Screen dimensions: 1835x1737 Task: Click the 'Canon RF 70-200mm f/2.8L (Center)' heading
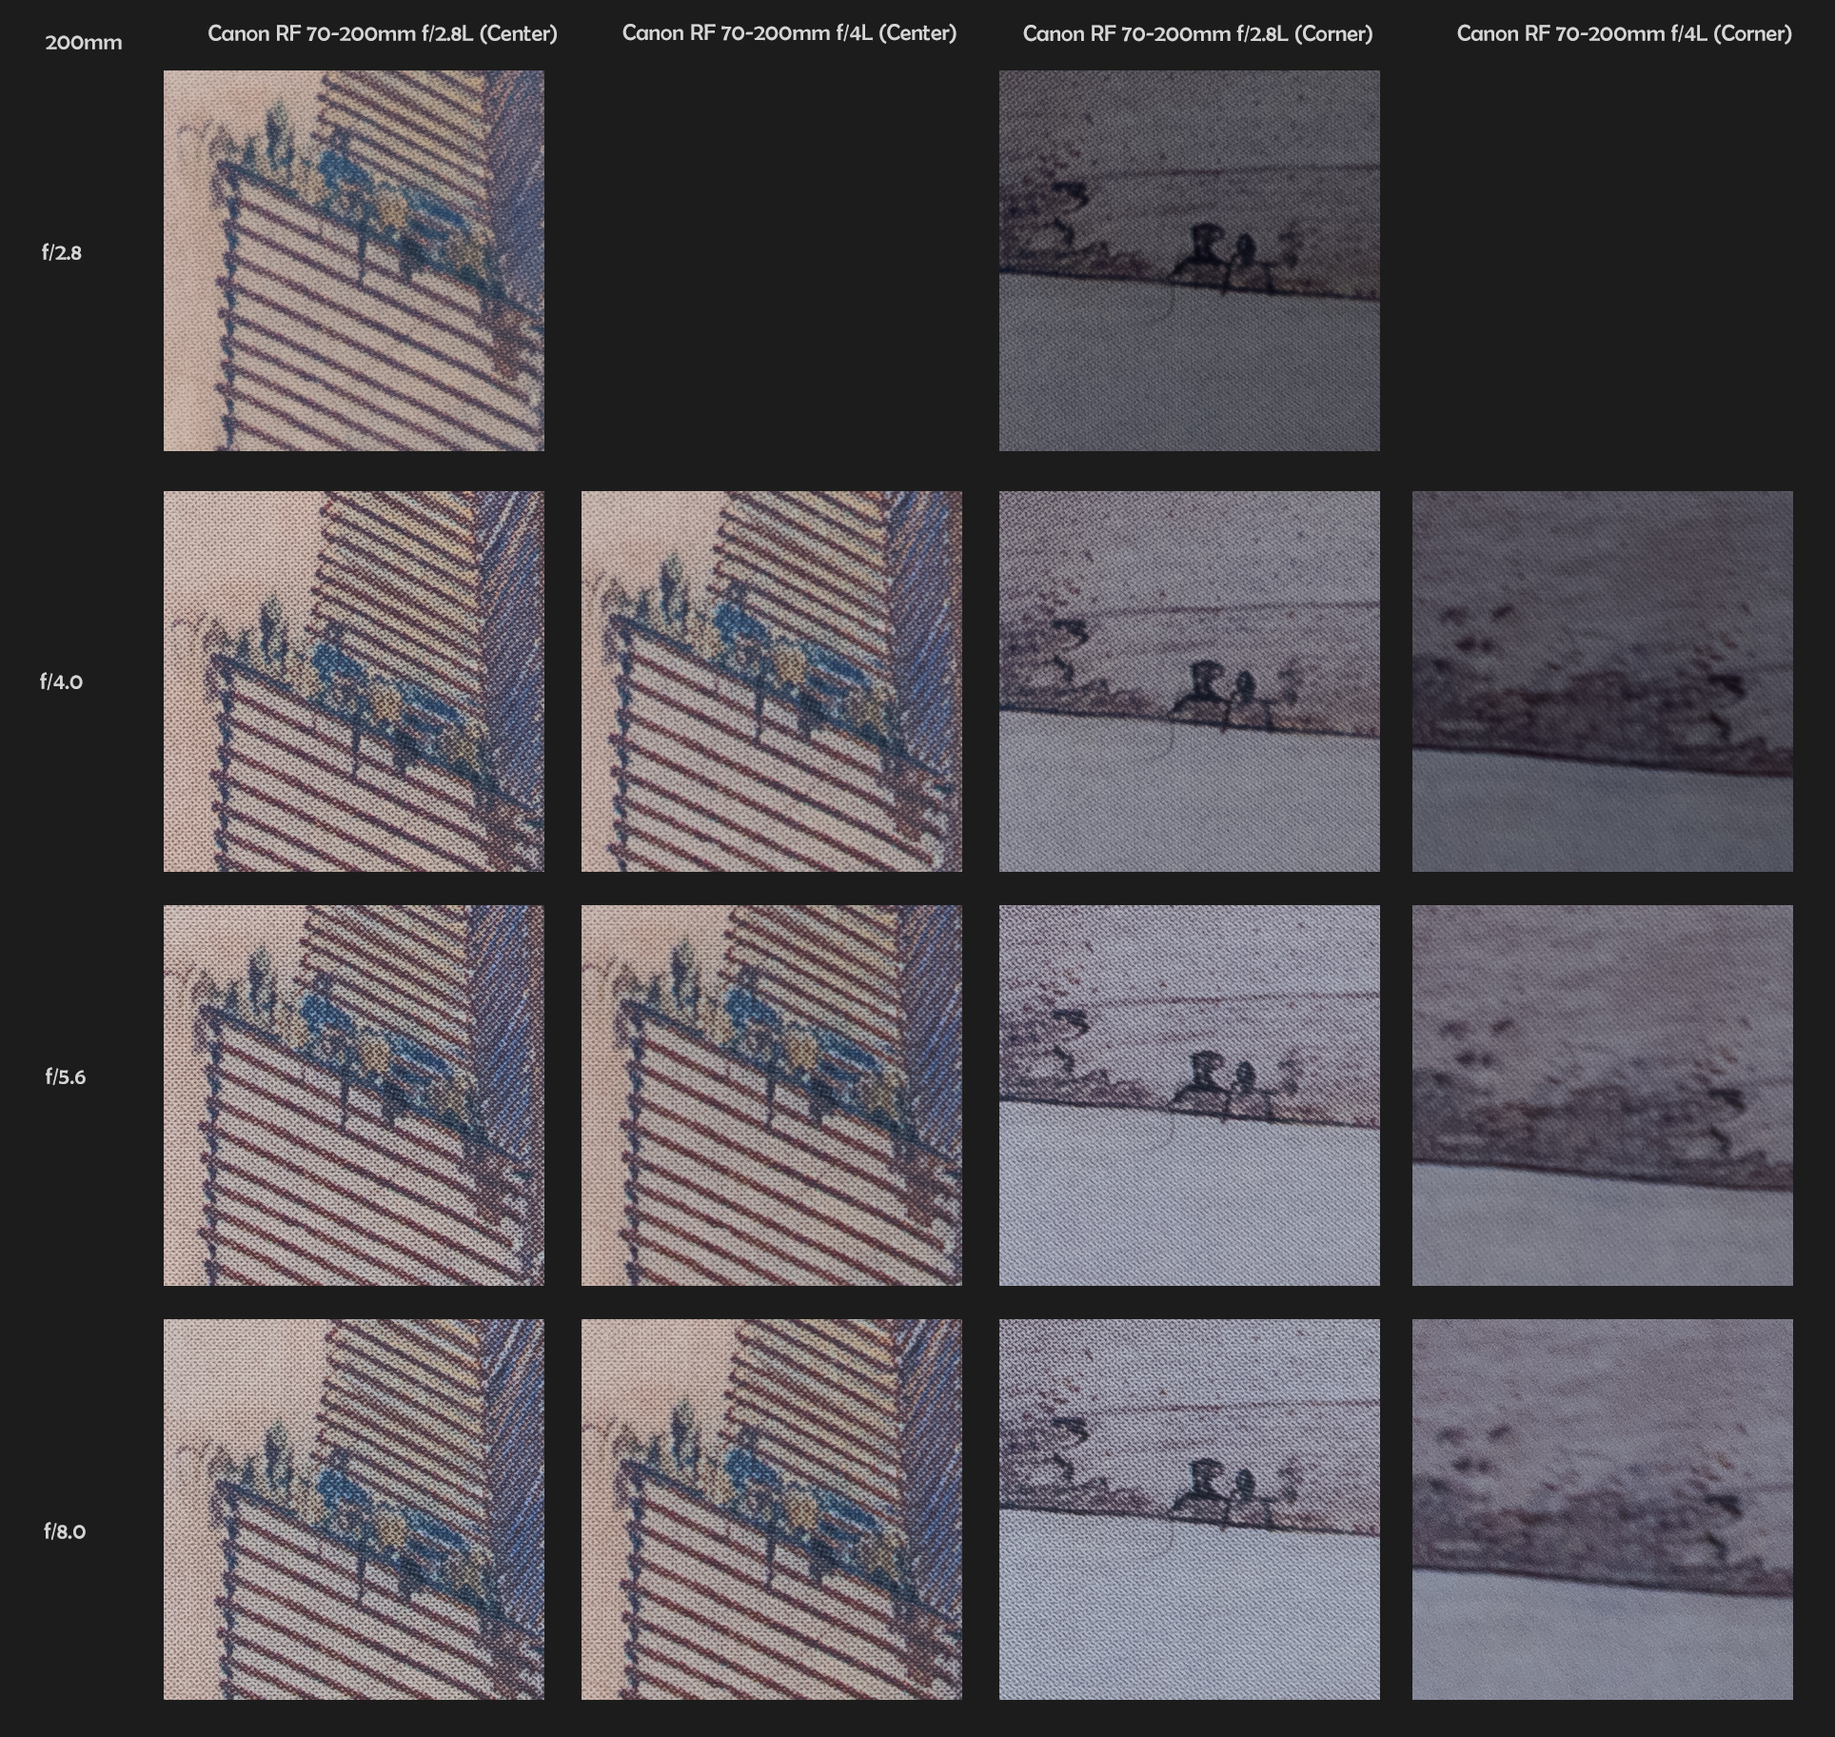(383, 33)
